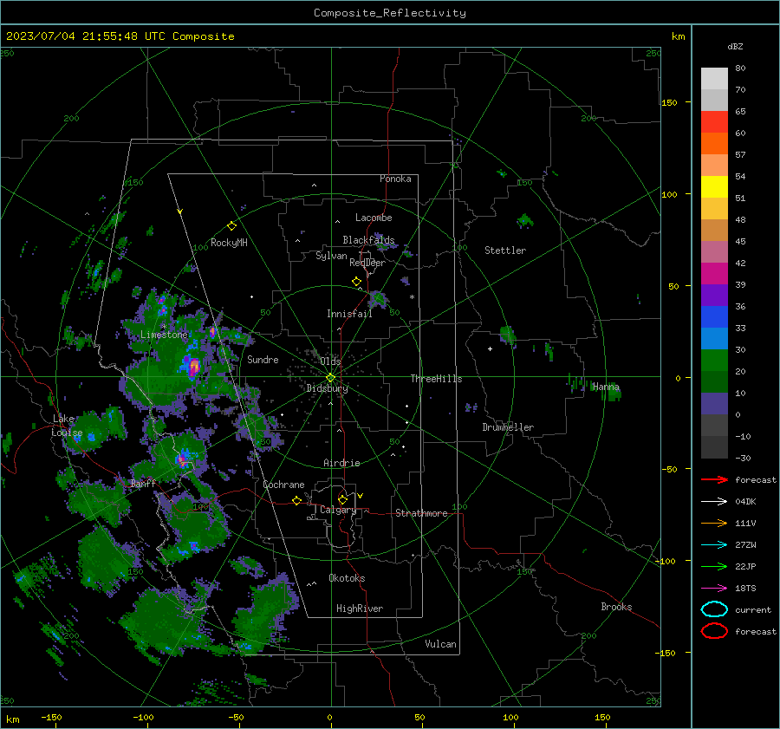The height and width of the screenshot is (729, 780).
Task: Click the intense storm core east of Limestone
Action: click(193, 368)
